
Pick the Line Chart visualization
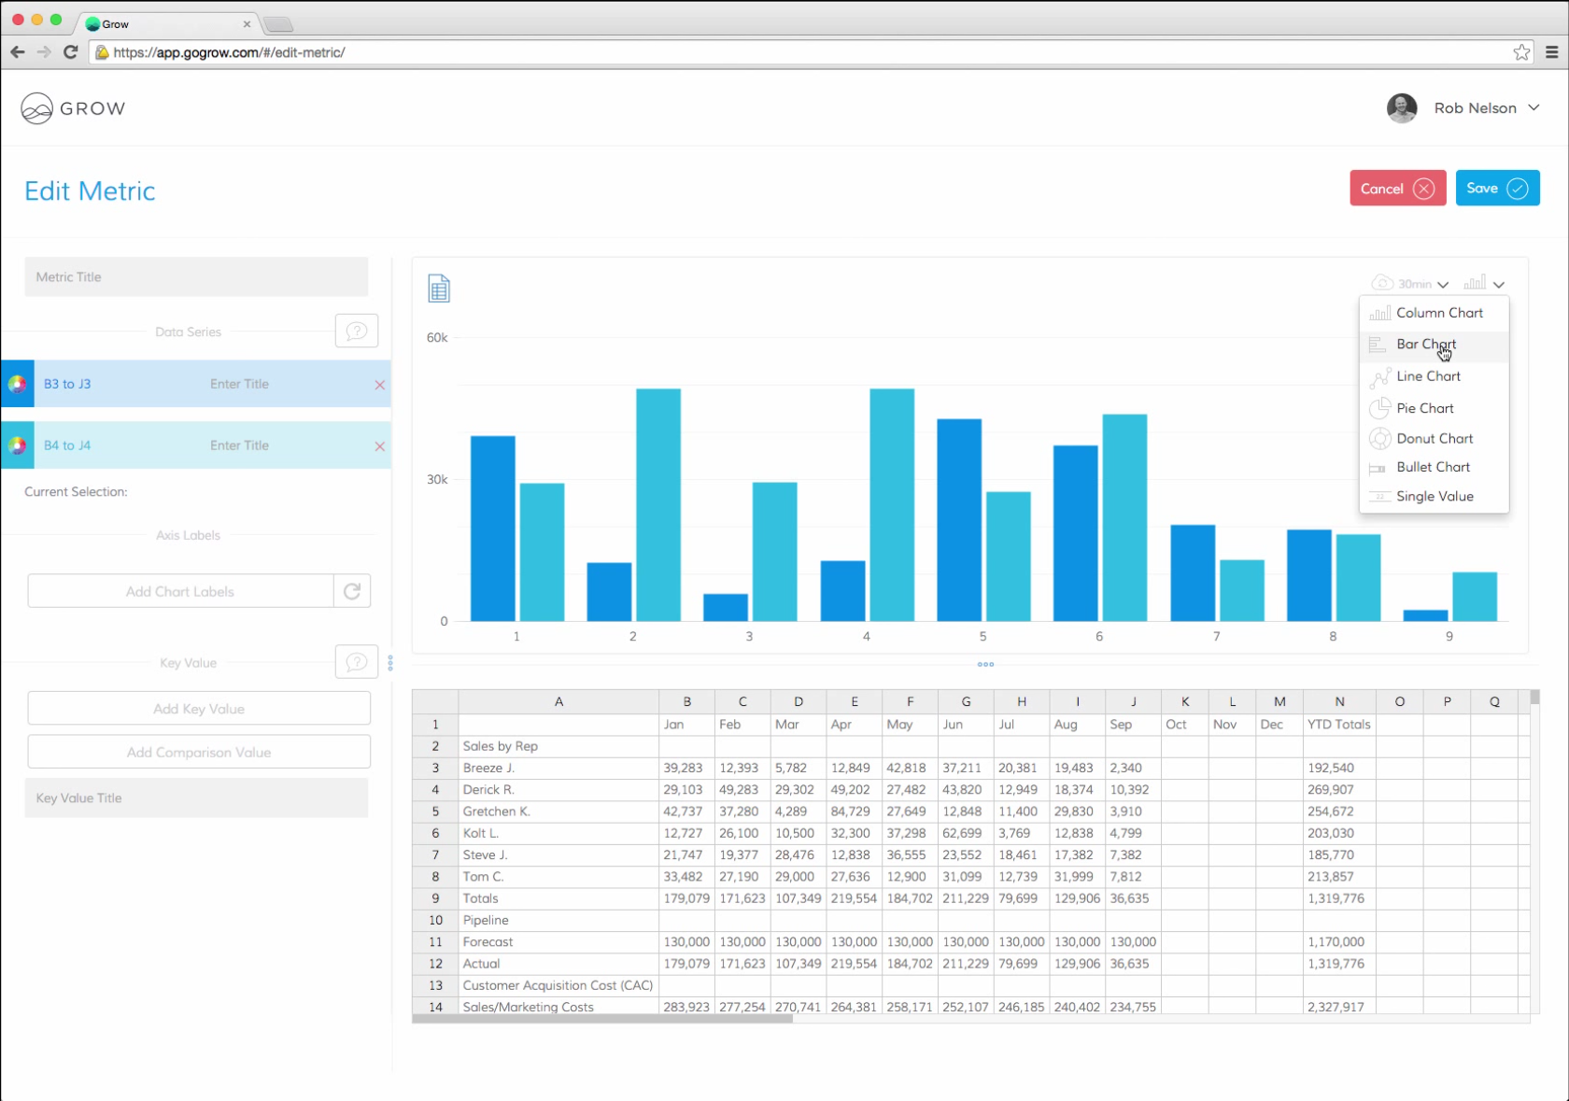pos(1426,376)
